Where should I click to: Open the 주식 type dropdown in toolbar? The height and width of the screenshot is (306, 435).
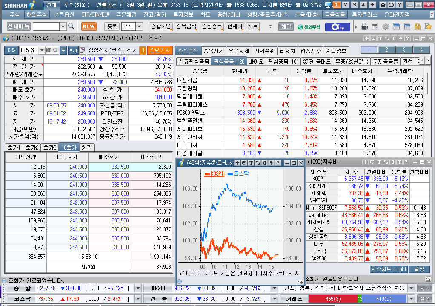(x=139, y=26)
